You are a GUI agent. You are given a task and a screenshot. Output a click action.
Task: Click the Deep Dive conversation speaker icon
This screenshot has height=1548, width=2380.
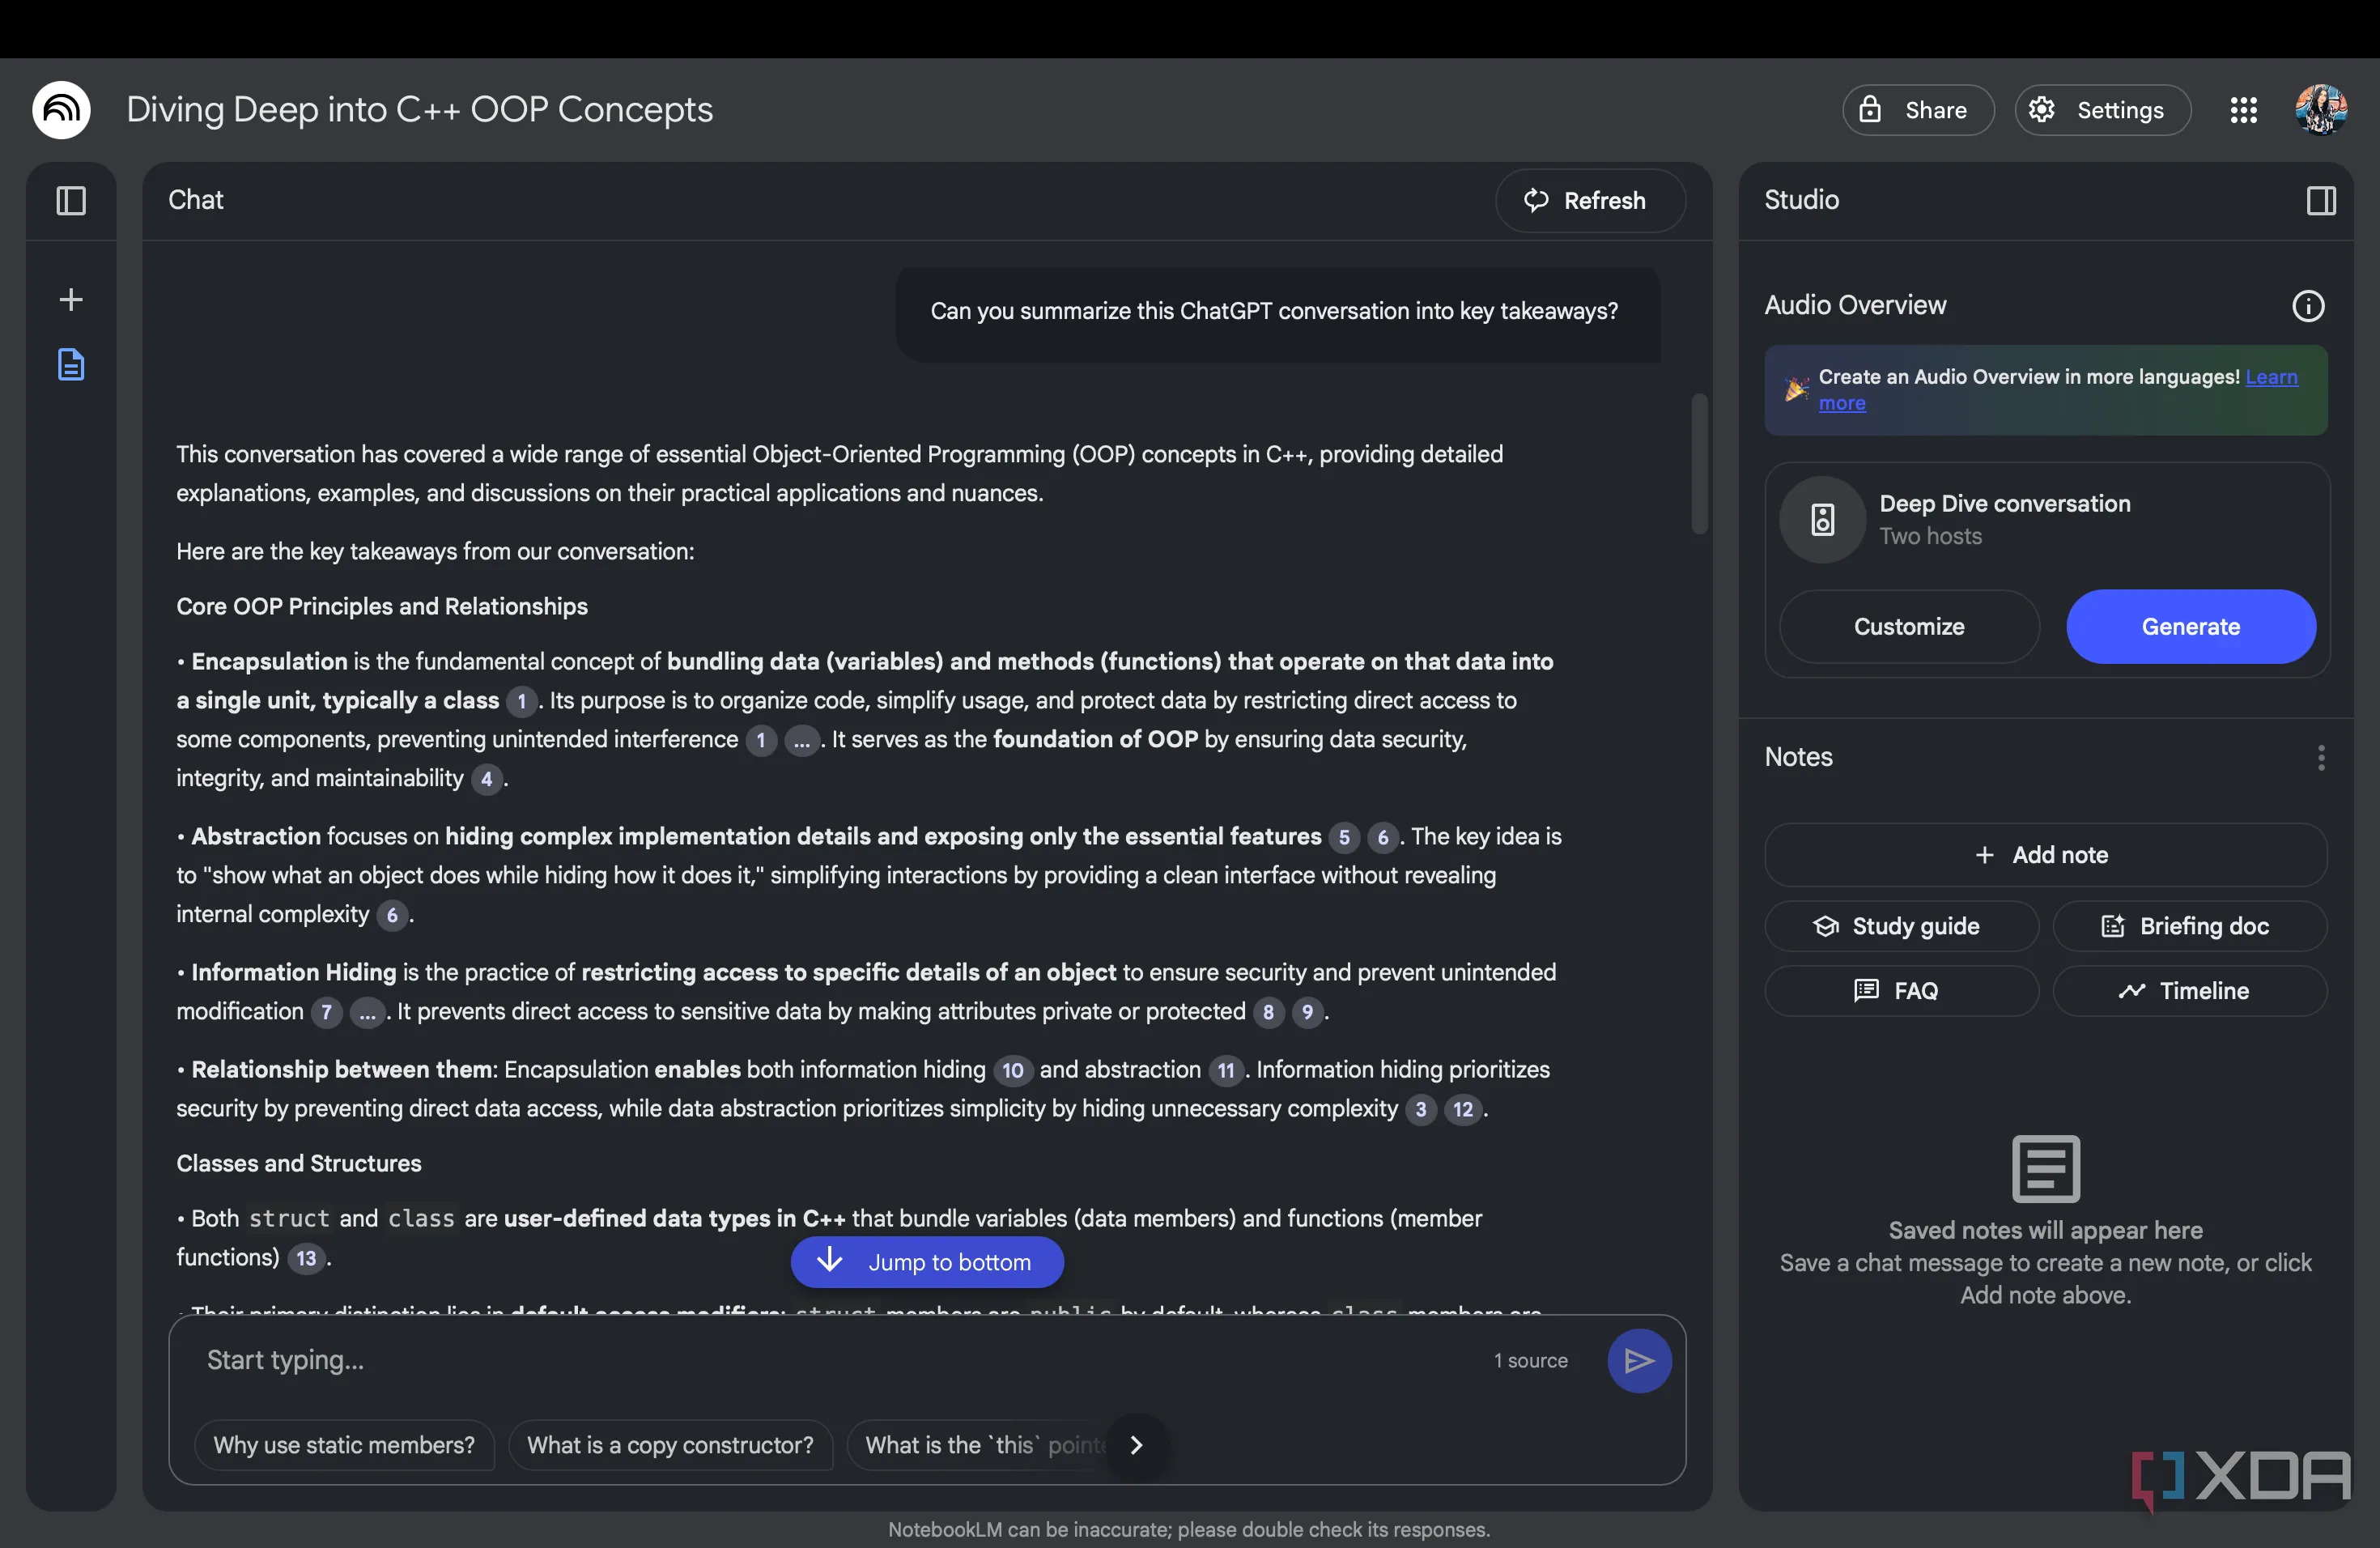1822,519
